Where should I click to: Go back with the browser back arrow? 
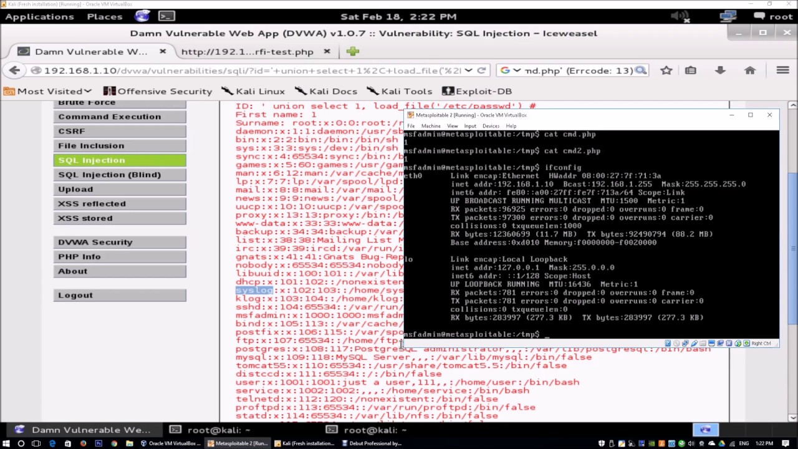[x=15, y=70]
